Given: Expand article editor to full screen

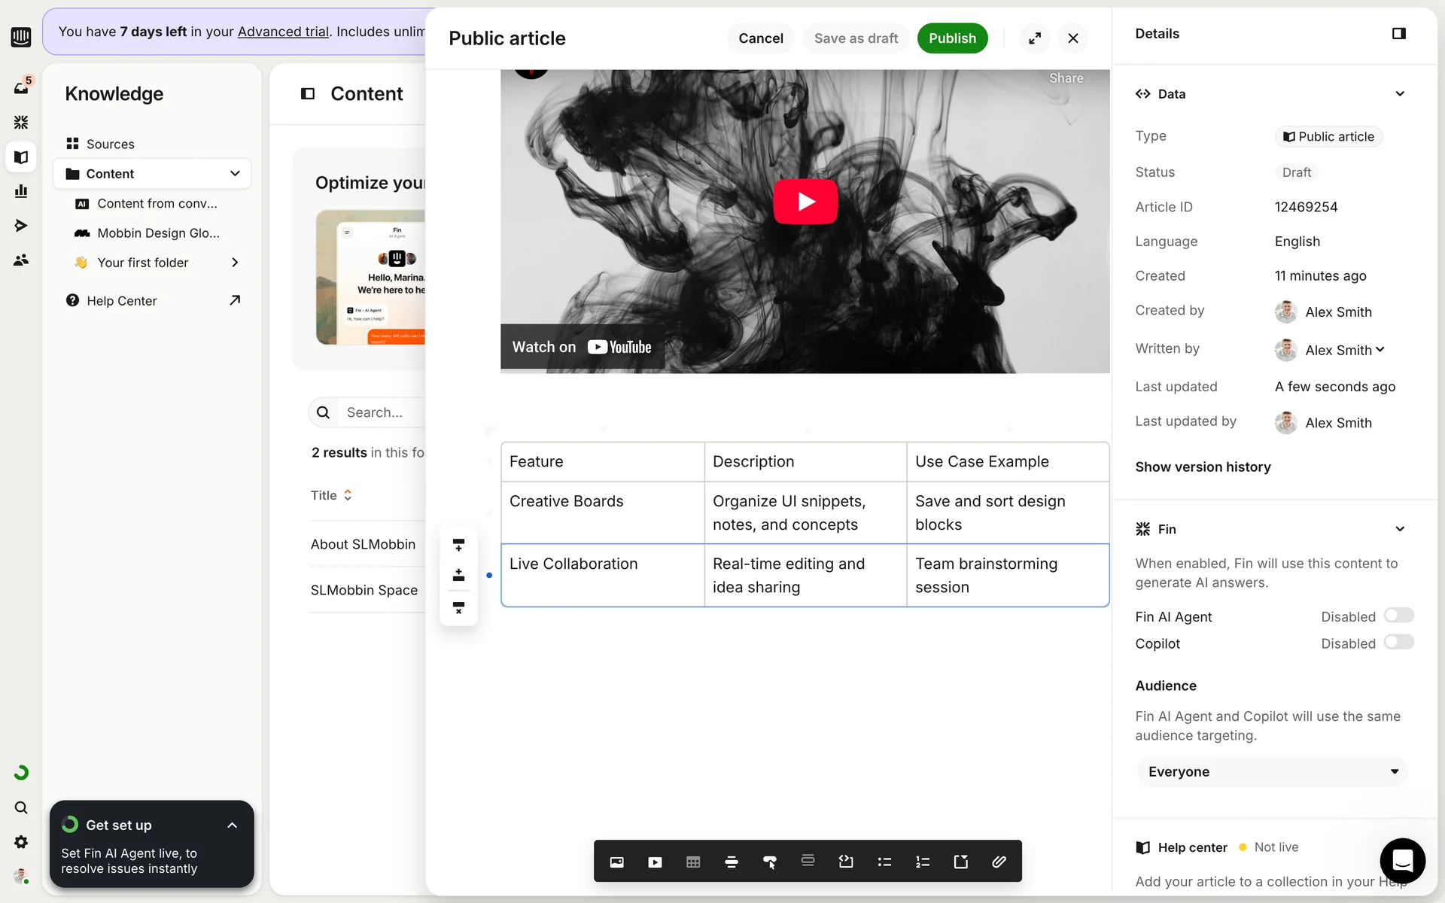Looking at the screenshot, I should click(1035, 38).
